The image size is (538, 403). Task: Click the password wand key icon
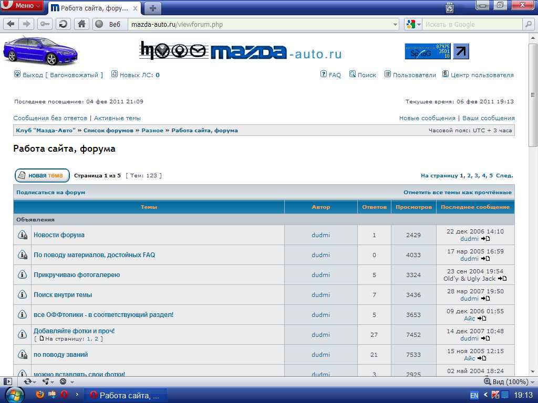tap(45, 24)
